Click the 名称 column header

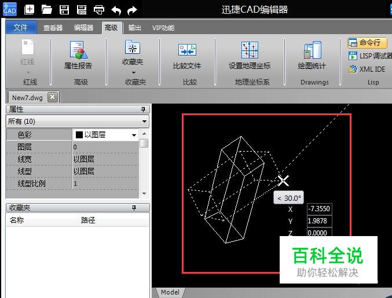pos(42,220)
